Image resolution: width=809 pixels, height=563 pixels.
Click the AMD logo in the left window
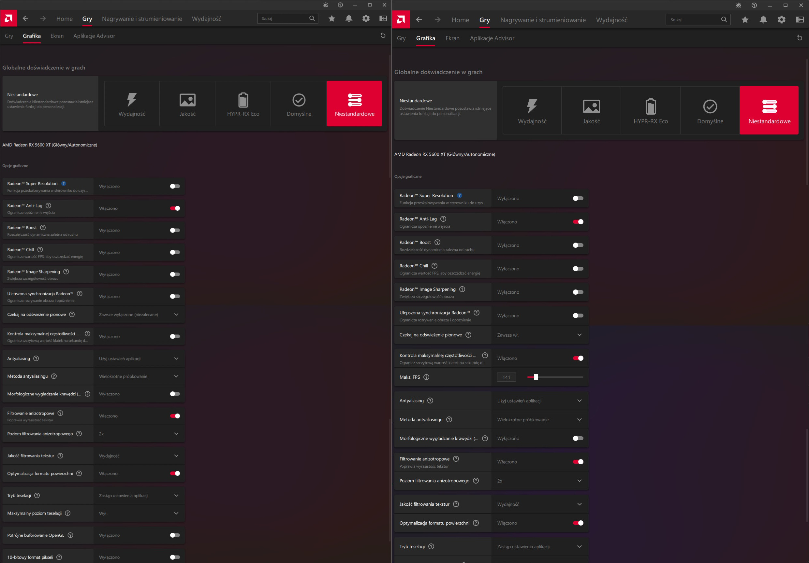tap(8, 18)
